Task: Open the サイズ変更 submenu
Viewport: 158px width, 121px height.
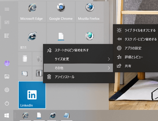Action: [78, 59]
